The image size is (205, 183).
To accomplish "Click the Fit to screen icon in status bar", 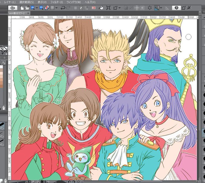I will [42, 181].
